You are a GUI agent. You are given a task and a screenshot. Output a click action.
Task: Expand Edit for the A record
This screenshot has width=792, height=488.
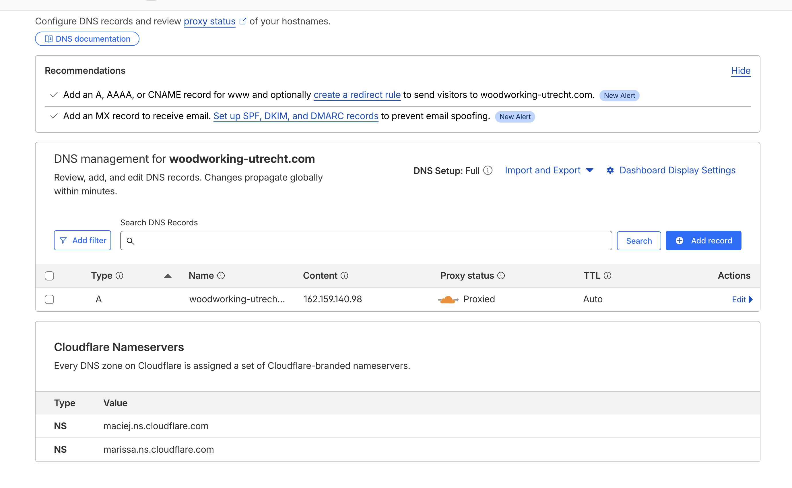click(742, 299)
